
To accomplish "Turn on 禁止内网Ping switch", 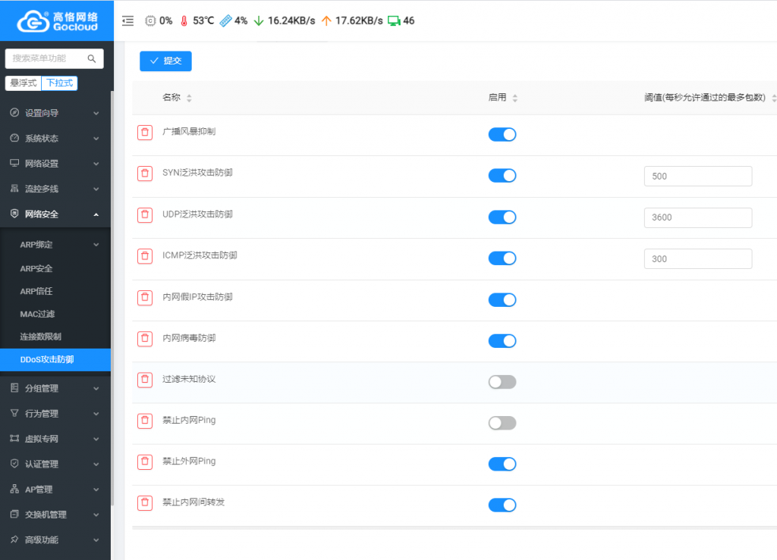I will click(502, 423).
